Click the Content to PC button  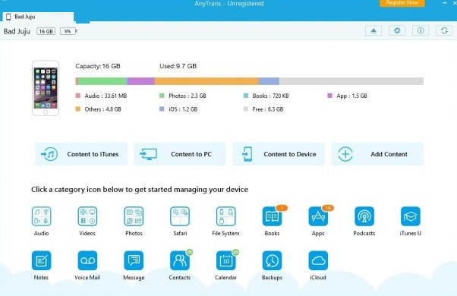coord(179,154)
